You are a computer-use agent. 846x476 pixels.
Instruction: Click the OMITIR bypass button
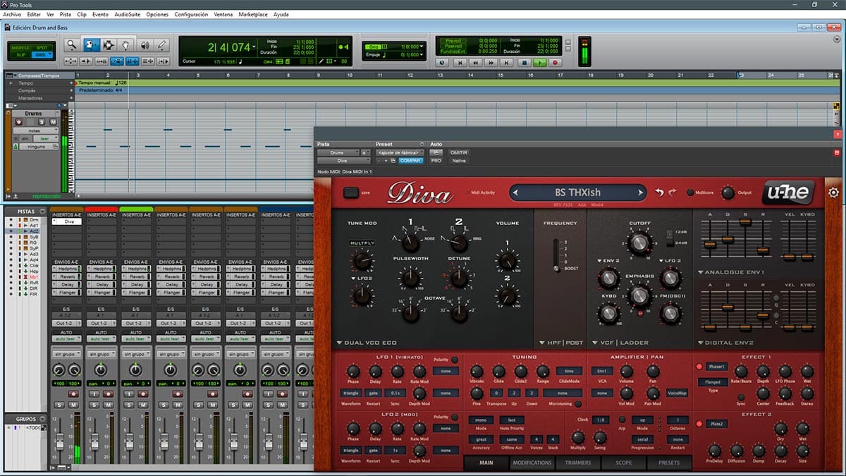pyautogui.click(x=458, y=152)
